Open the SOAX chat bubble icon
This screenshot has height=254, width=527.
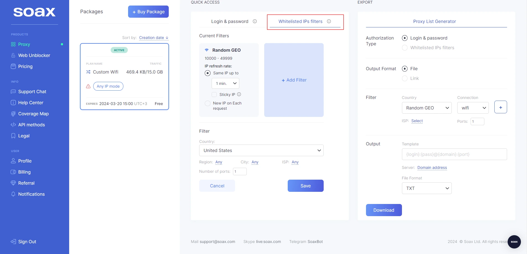tap(514, 242)
